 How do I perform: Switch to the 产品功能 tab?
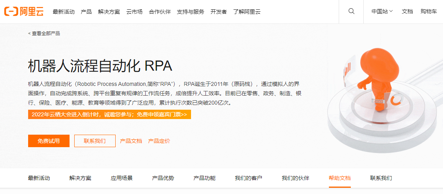(x=204, y=178)
